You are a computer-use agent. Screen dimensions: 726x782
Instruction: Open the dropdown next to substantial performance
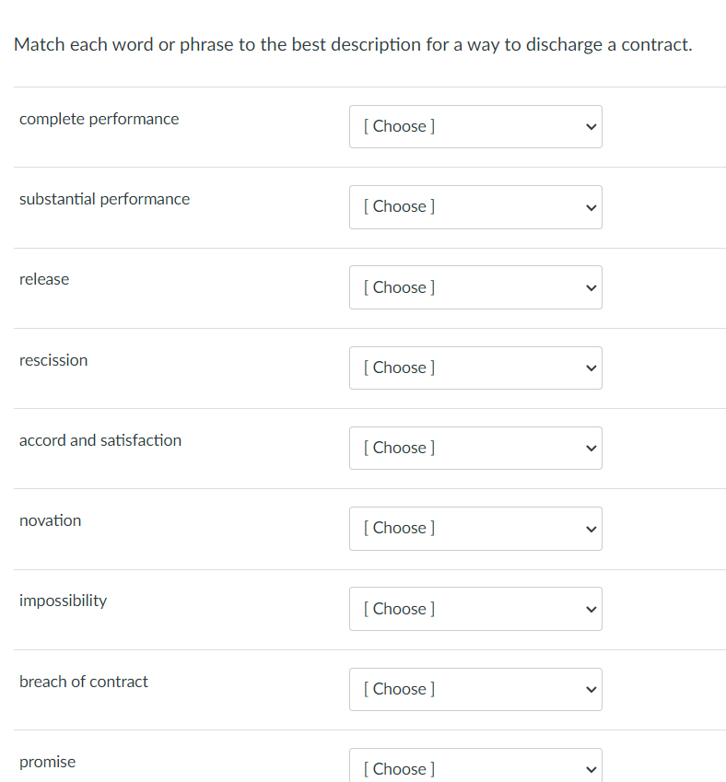coord(475,207)
